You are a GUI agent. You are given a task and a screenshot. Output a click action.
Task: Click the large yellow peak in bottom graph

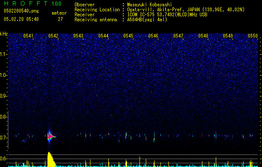tap(50, 160)
